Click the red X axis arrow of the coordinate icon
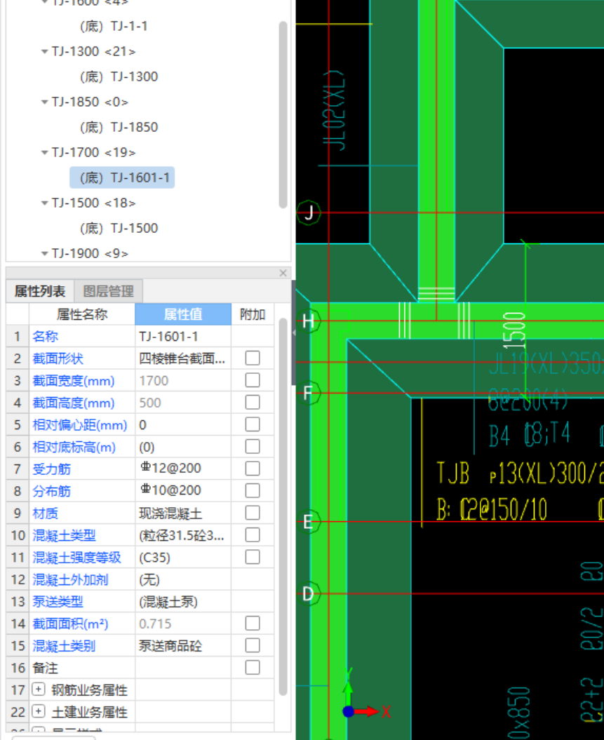Viewport: 604px width, 740px height. (x=367, y=711)
